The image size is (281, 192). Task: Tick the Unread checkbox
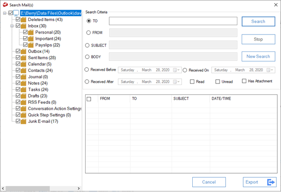coord(217,82)
